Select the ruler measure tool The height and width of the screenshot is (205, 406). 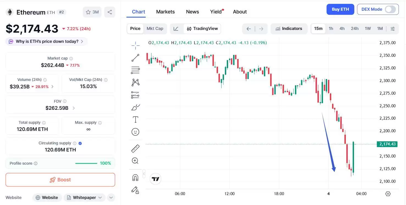[135, 148]
